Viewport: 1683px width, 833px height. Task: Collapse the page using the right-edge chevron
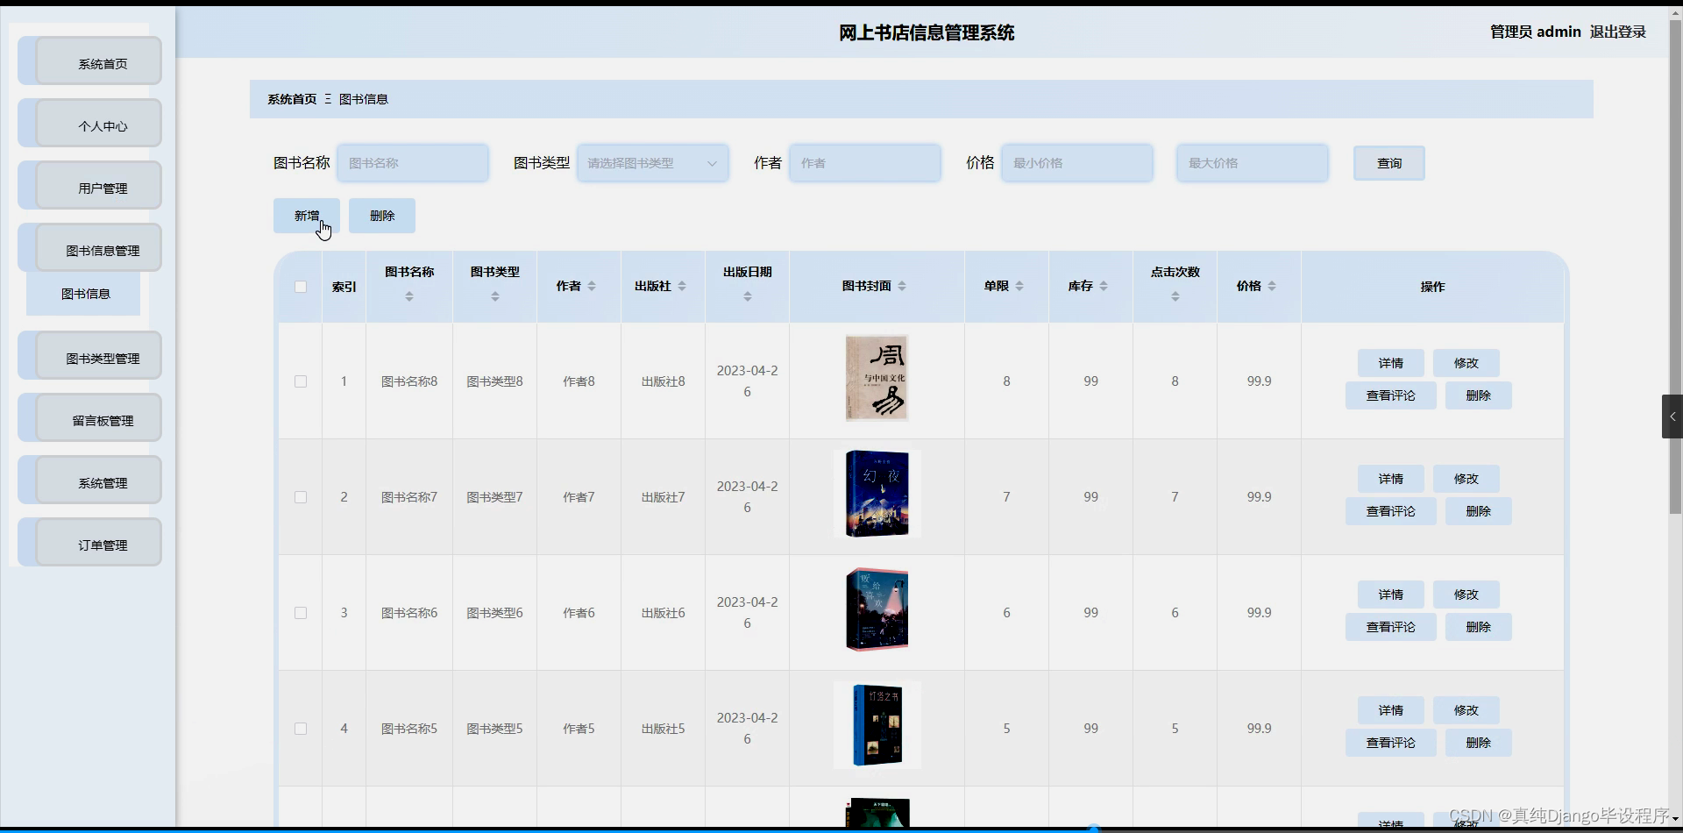[x=1672, y=416]
